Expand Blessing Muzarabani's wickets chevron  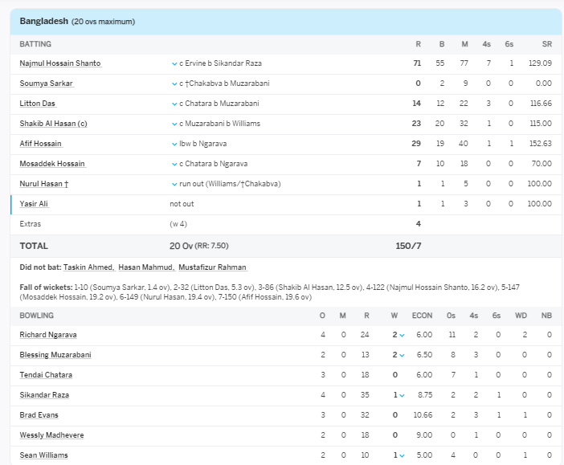[401, 355]
